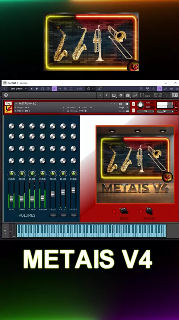The height and width of the screenshot is (320, 179).
Task: Click the FX icon in window title bar
Action: point(5,83)
